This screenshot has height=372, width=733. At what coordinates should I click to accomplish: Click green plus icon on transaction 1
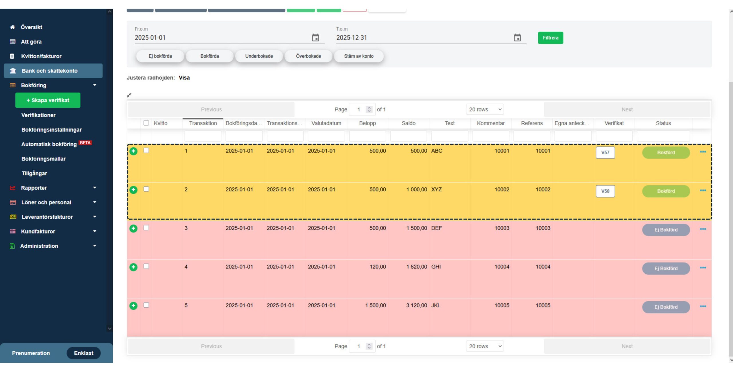tap(133, 151)
